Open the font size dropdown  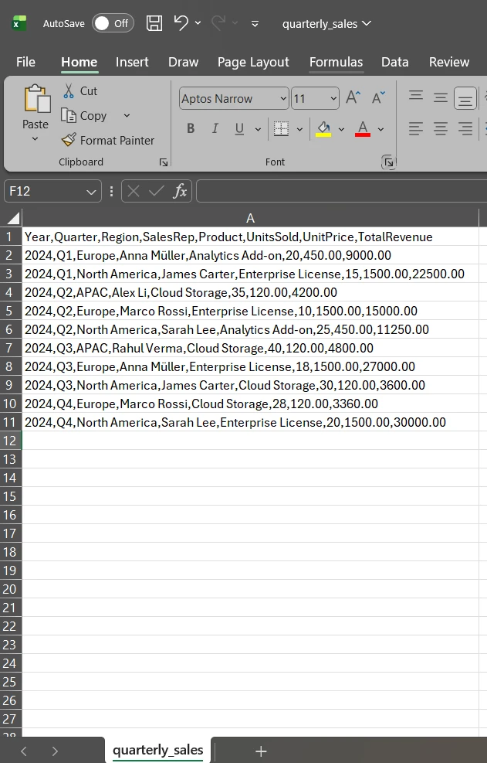coord(333,99)
